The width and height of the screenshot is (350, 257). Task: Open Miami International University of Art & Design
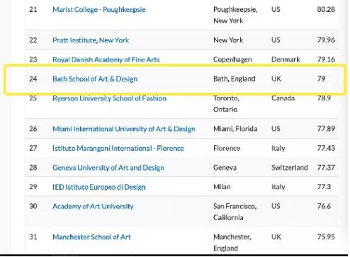point(124,129)
